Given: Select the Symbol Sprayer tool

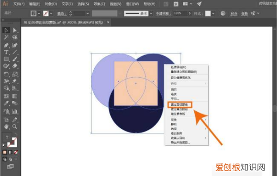Looking at the screenshot, I should tap(6, 111).
